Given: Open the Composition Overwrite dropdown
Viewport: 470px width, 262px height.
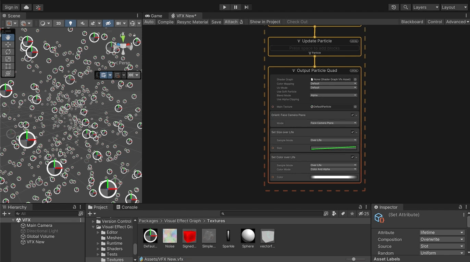Looking at the screenshot, I should pyautogui.click(x=442, y=239).
